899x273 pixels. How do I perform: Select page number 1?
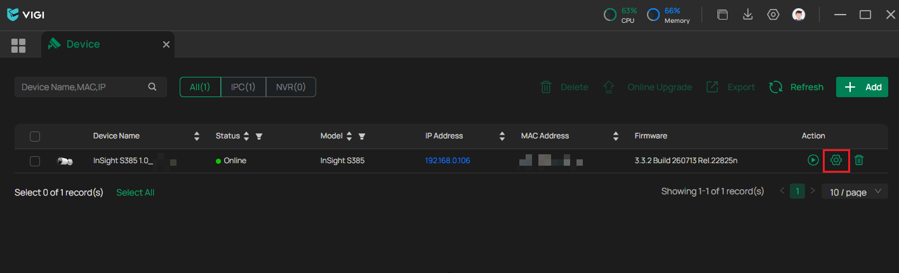tap(797, 191)
